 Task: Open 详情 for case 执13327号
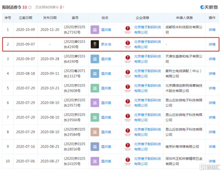coord(212,74)
